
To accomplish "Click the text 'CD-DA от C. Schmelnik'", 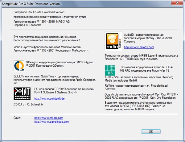I will point(28,105).
